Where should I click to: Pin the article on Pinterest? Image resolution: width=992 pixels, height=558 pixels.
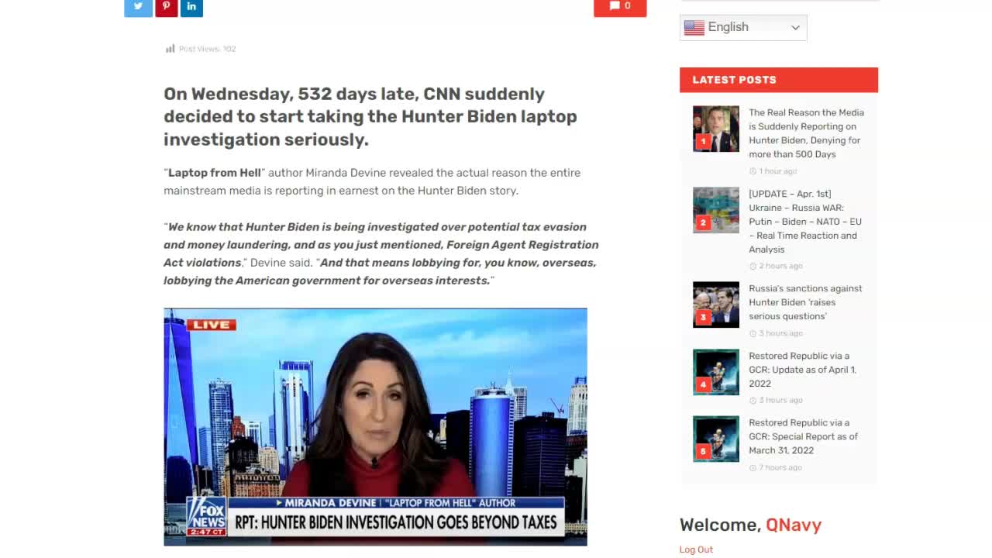(x=166, y=7)
